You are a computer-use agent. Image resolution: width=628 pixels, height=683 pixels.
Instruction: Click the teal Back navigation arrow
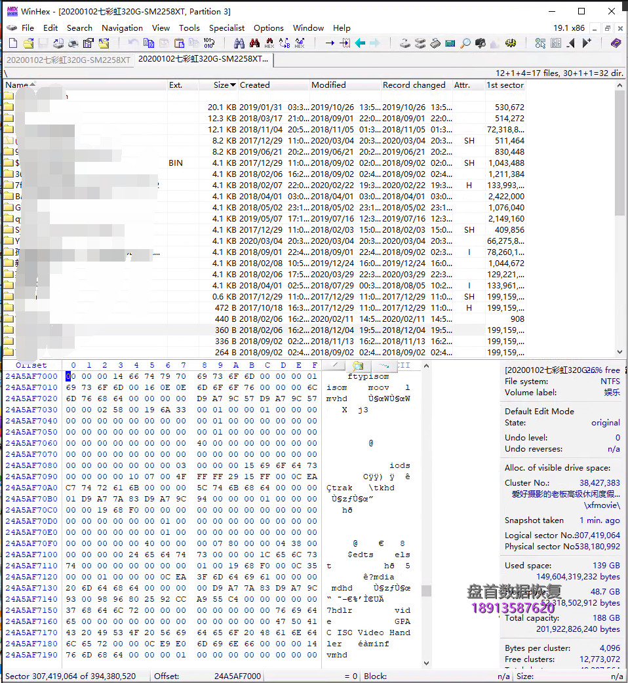[x=360, y=43]
